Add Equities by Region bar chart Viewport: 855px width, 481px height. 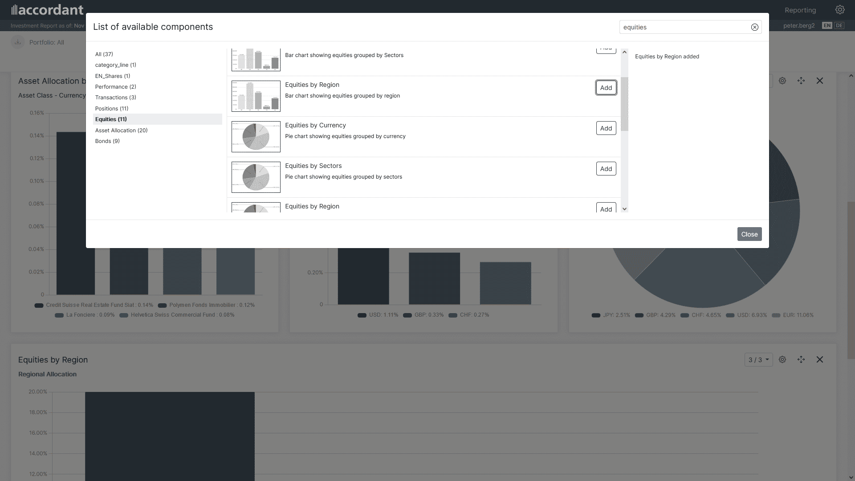(x=606, y=88)
